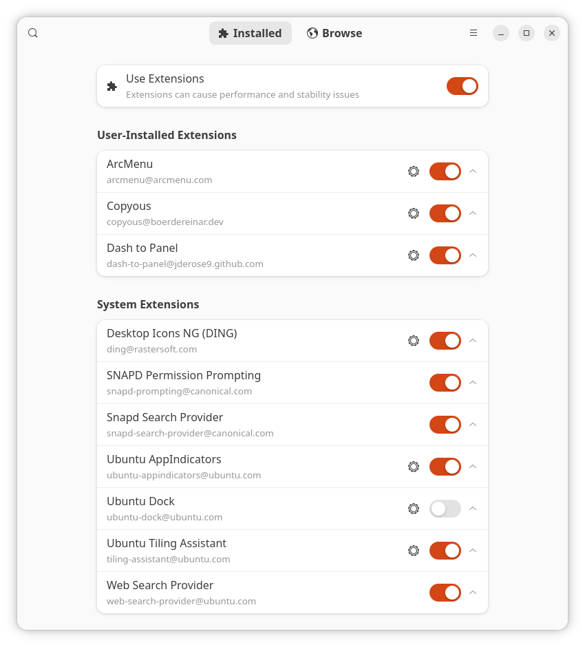Image resolution: width=585 pixels, height=647 pixels.
Task: Enable the Ubuntu Dock extension toggle
Action: [x=445, y=509]
